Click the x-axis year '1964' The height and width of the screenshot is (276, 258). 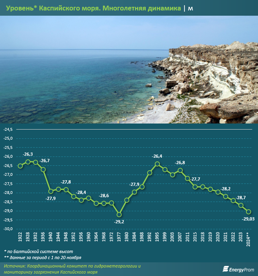pos(96,237)
